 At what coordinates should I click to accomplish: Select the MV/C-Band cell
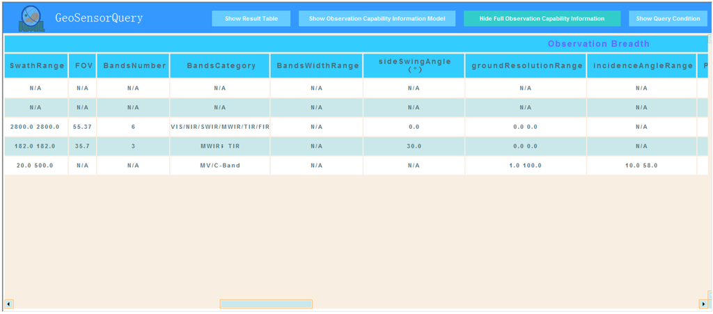point(220,166)
